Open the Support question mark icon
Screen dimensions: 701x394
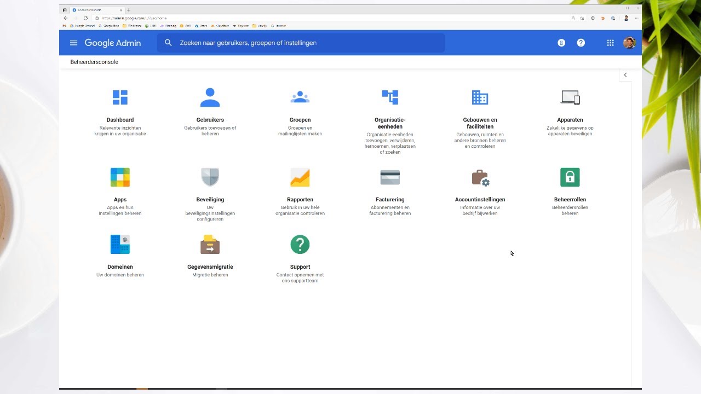coord(300,245)
